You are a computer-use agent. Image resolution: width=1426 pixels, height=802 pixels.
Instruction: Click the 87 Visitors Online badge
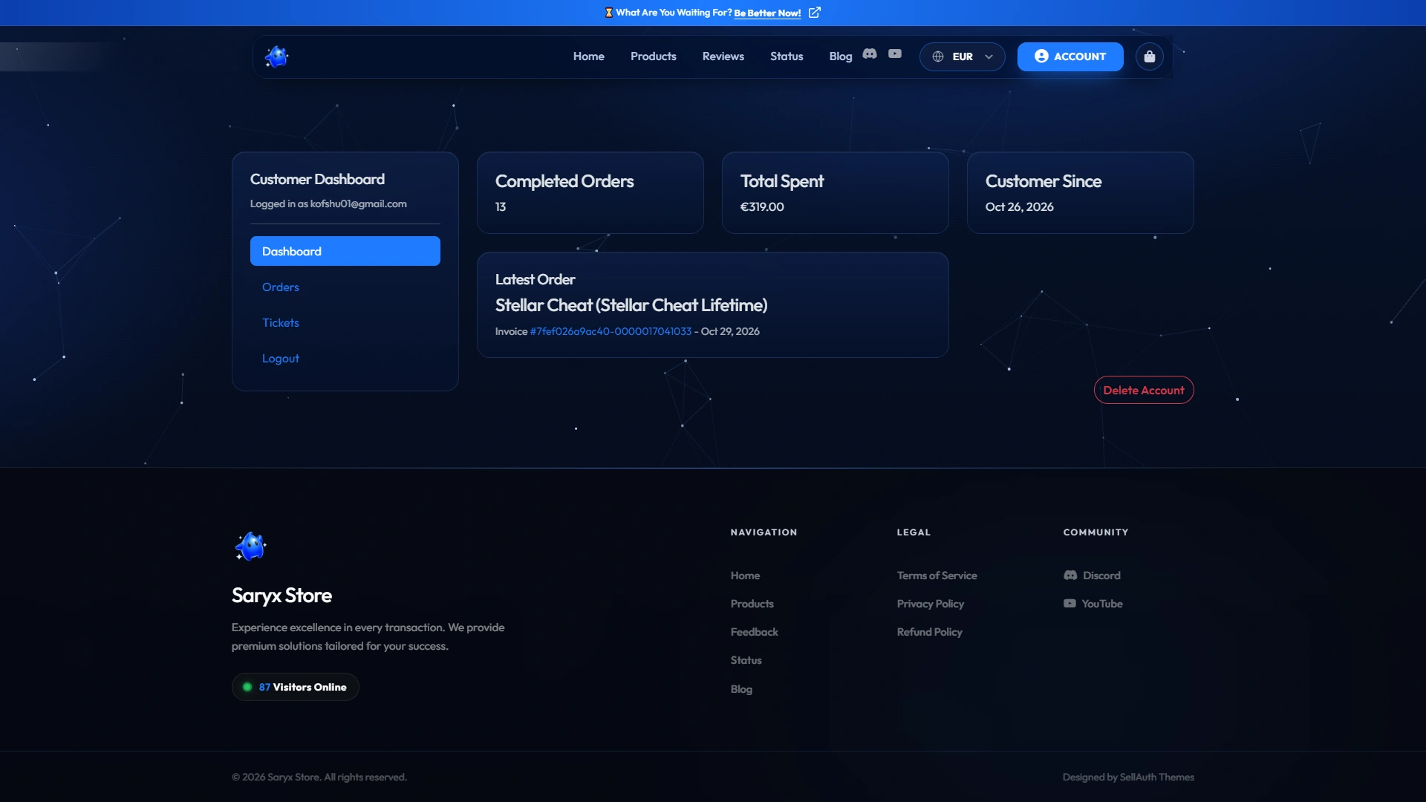pyautogui.click(x=296, y=687)
